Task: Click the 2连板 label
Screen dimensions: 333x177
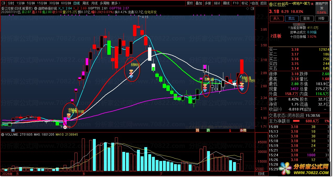Action: (276, 36)
